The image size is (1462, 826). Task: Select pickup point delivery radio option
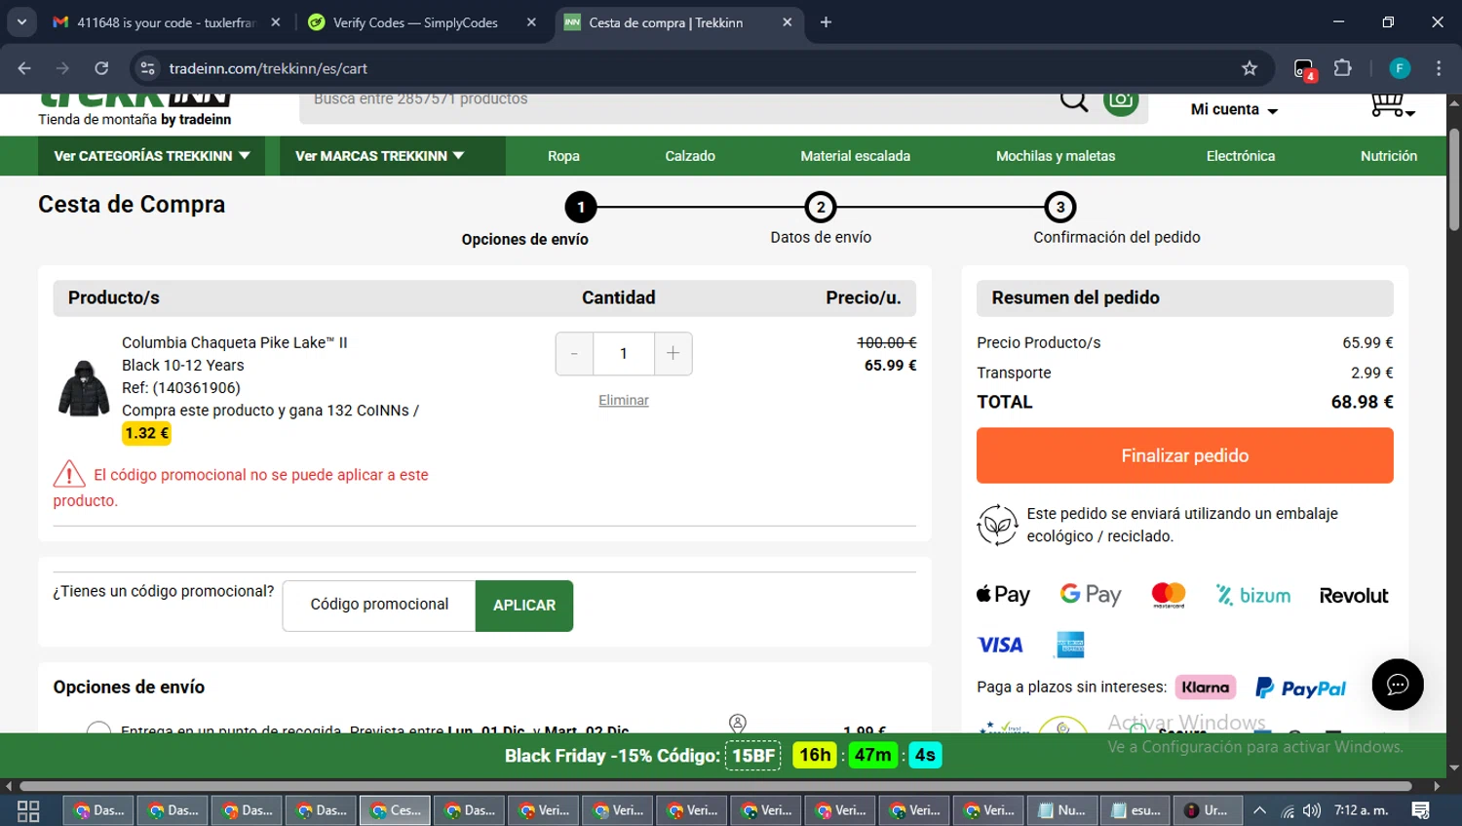(x=98, y=728)
